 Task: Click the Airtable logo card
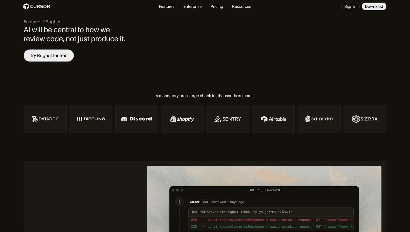[x=273, y=119]
